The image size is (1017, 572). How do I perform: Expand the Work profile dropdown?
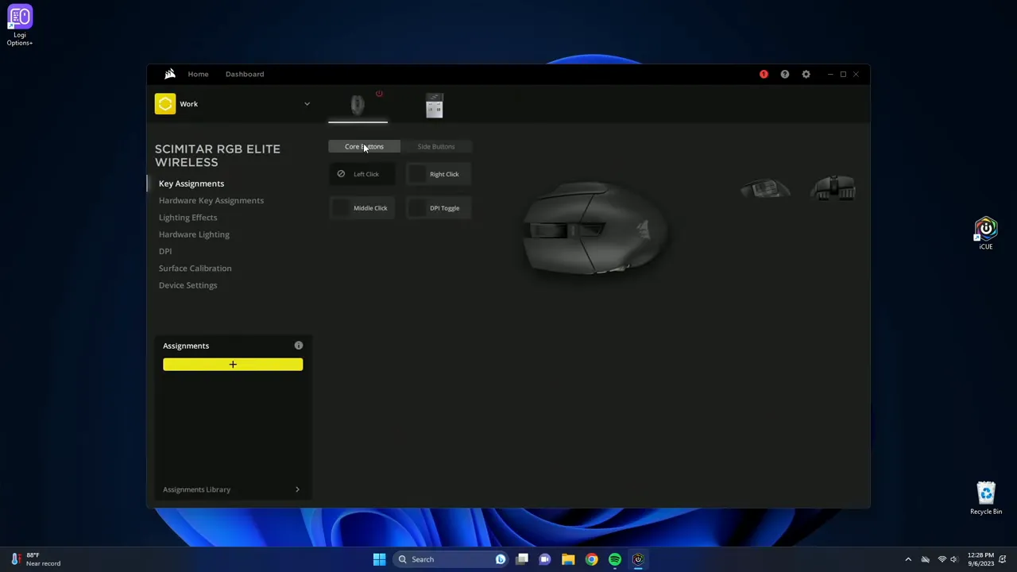(307, 104)
